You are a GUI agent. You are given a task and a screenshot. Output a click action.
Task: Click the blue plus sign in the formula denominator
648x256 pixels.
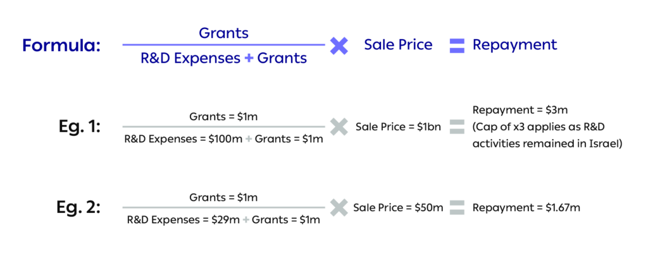coord(249,59)
